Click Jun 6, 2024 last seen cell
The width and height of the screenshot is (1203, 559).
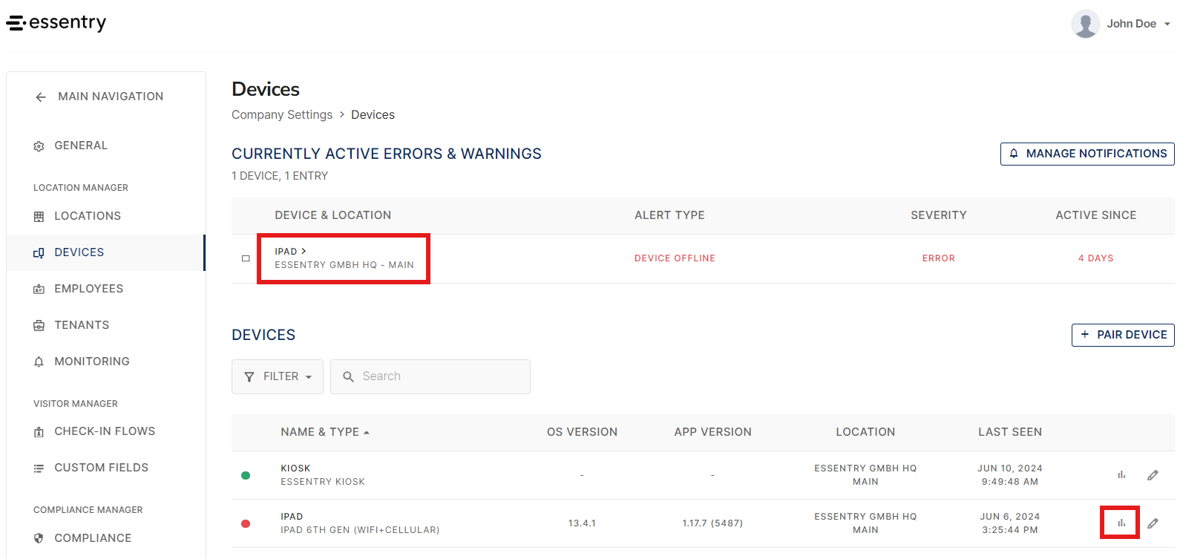tap(1010, 523)
